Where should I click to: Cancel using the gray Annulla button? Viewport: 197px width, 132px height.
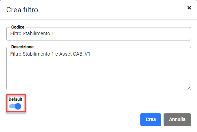[177, 120]
